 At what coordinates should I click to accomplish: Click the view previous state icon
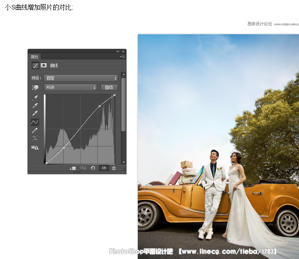point(83,168)
